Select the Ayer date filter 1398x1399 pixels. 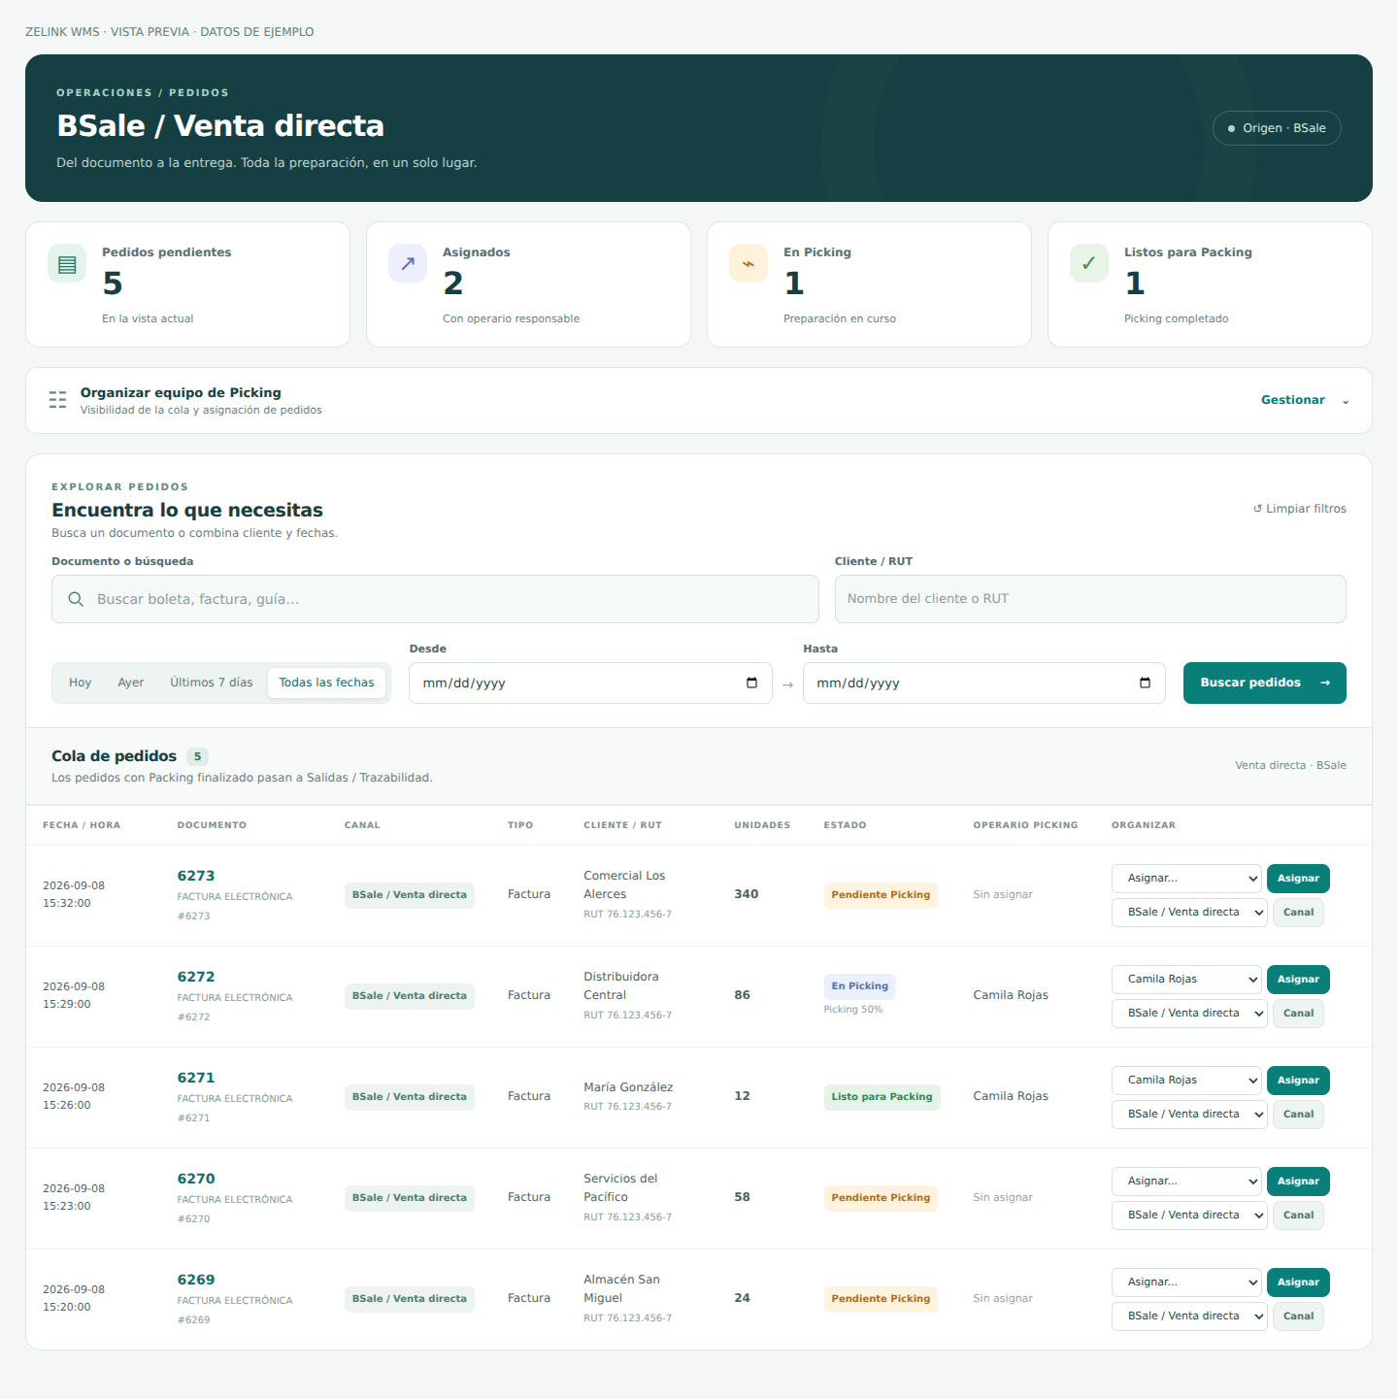pyautogui.click(x=131, y=683)
